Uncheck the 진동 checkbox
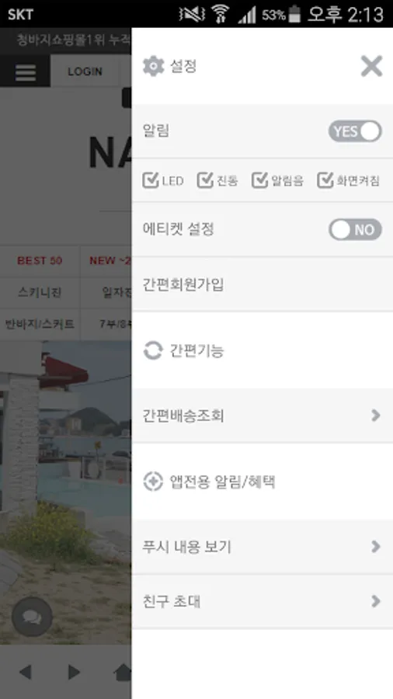The width and height of the screenshot is (393, 699). [205, 180]
